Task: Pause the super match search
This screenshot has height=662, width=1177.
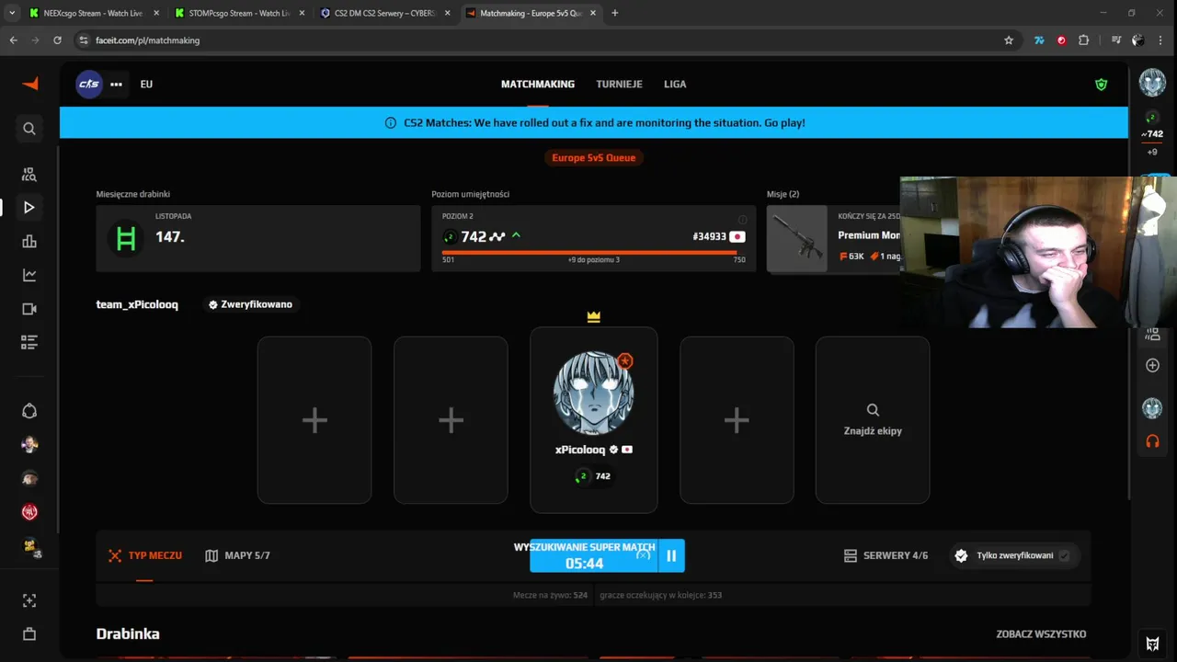Action: 671,555
